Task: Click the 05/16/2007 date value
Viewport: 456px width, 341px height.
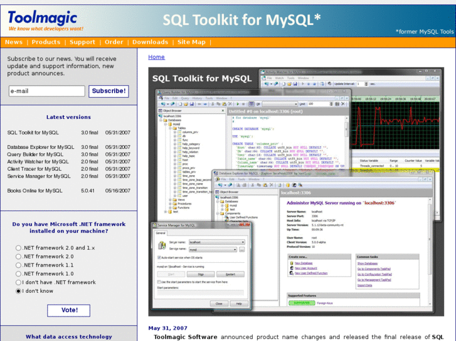Action: click(118, 191)
